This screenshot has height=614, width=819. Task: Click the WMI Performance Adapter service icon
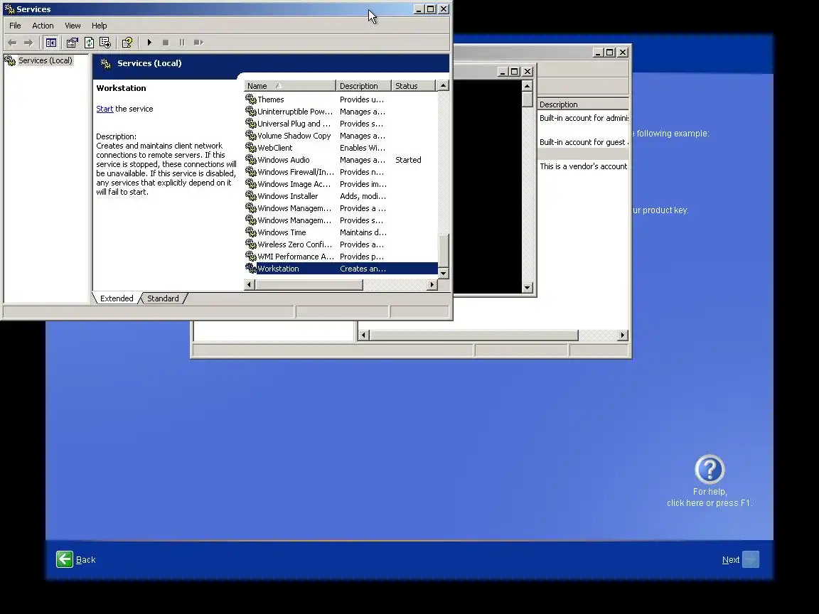(251, 257)
